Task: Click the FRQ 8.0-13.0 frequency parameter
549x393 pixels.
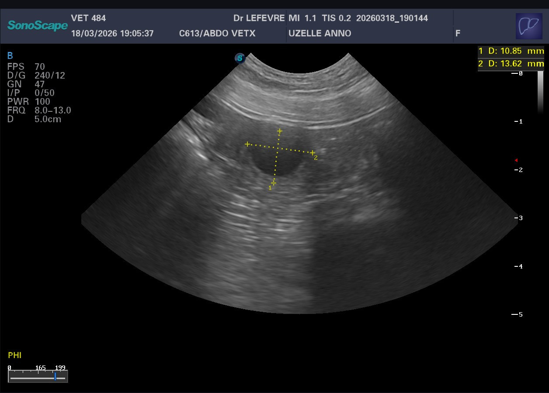Action: (39, 110)
